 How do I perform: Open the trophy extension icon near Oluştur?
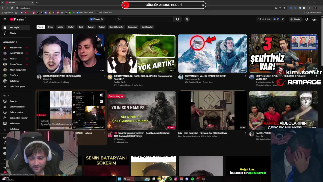tap(283, 19)
